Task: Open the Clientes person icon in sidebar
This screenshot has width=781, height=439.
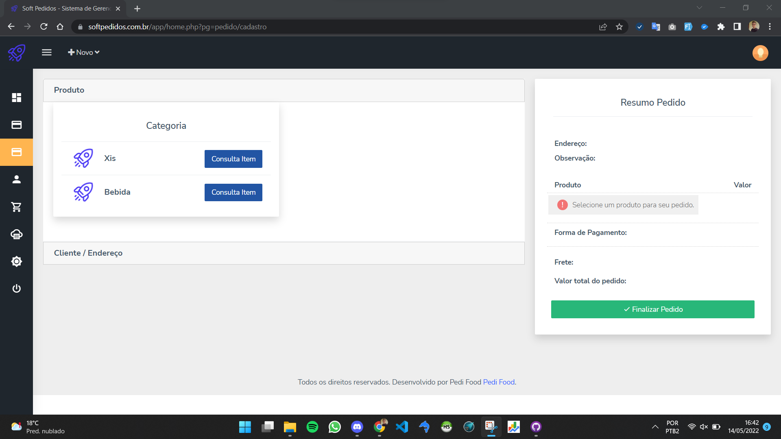Action: tap(16, 179)
